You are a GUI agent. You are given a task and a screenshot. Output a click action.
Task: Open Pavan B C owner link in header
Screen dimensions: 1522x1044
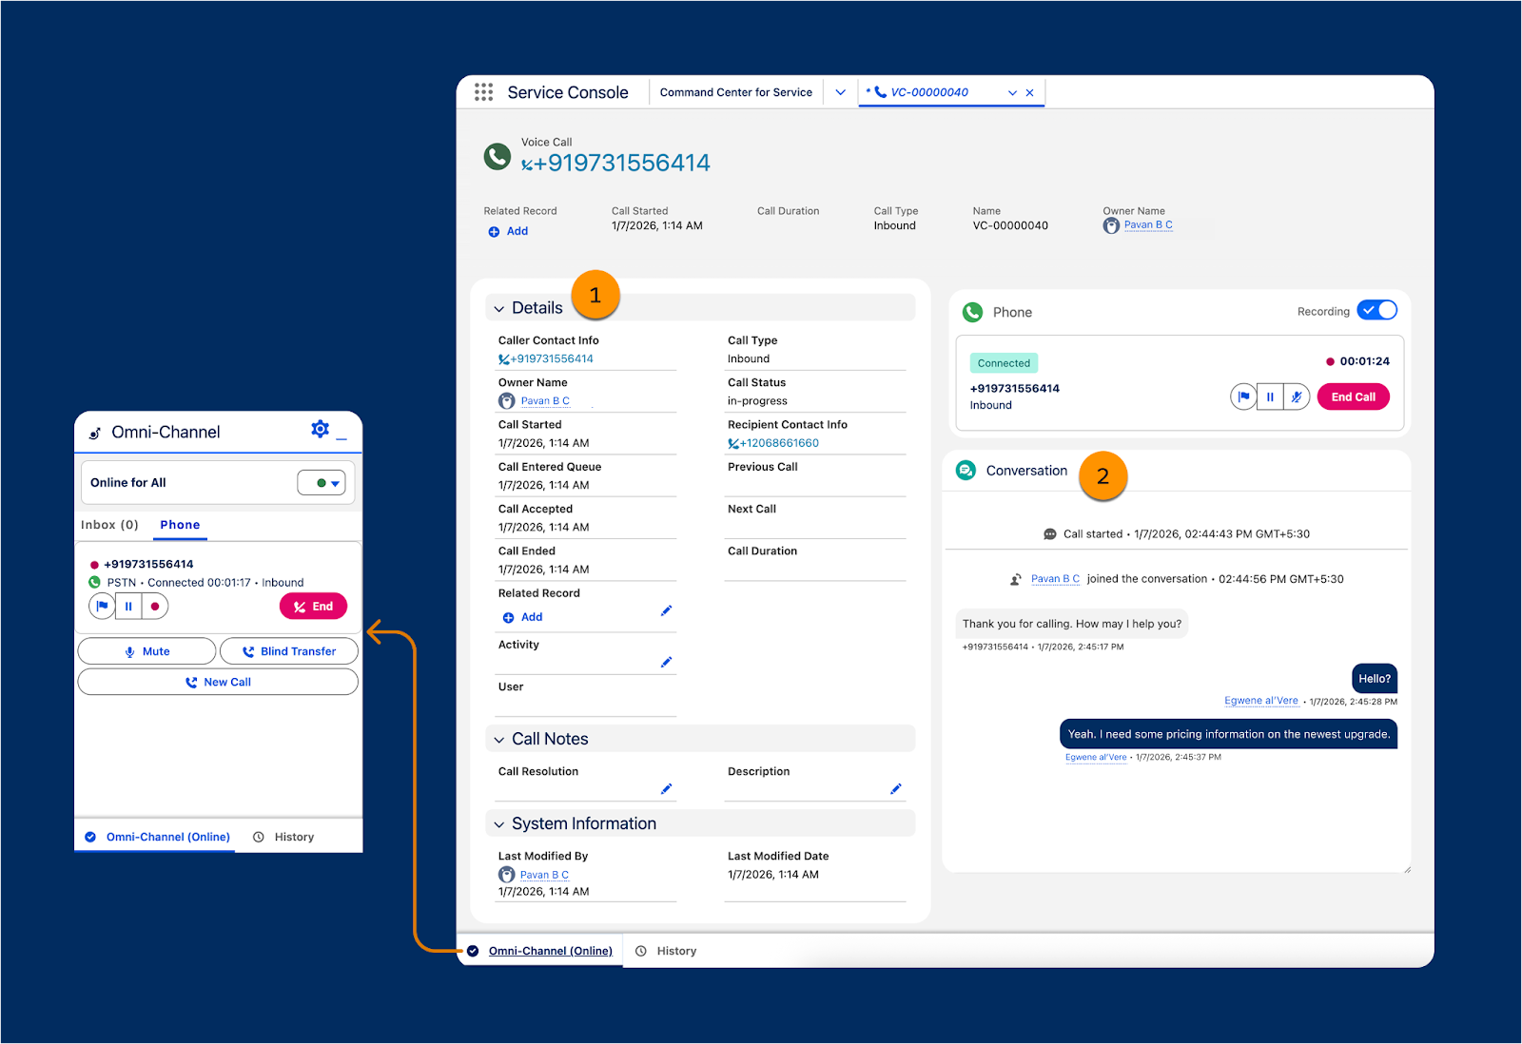point(1148,225)
